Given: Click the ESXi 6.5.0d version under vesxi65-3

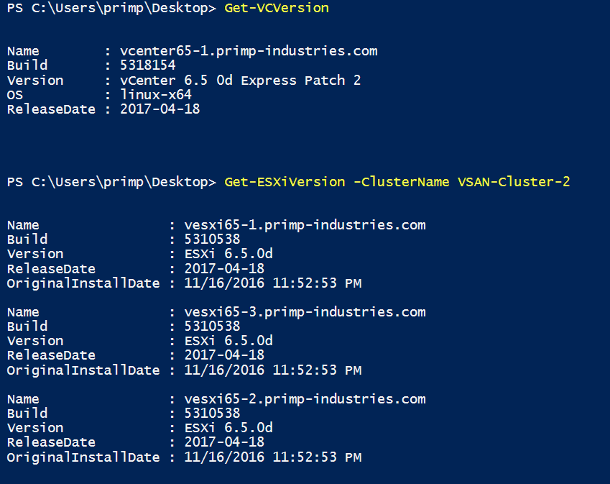Looking at the screenshot, I should (x=228, y=341).
